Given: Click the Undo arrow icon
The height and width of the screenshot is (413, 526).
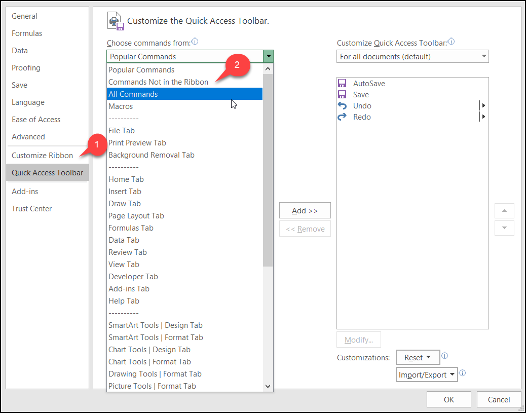Looking at the screenshot, I should 343,106.
